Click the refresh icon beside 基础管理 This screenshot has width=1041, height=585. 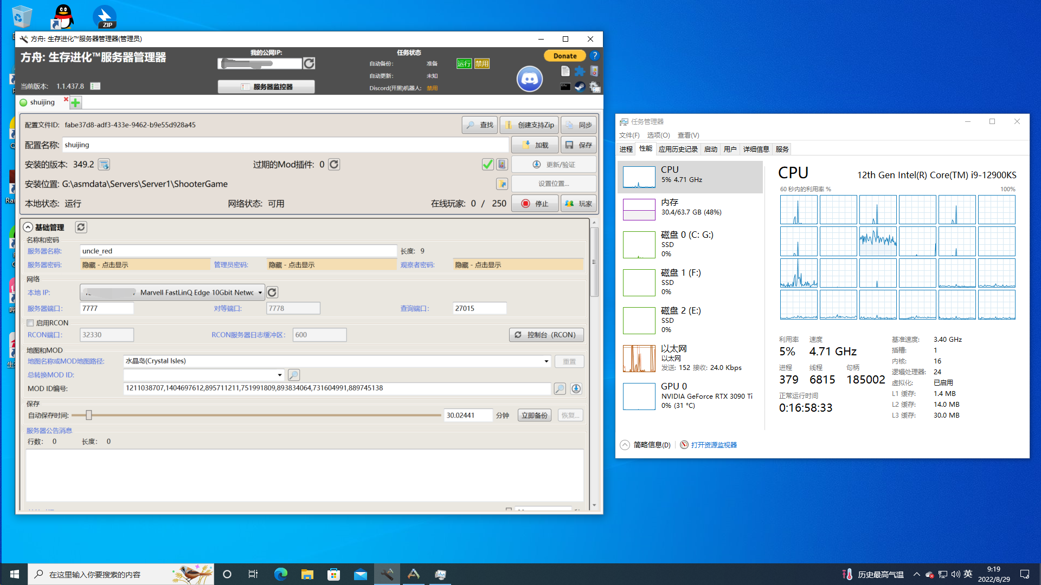[81, 227]
